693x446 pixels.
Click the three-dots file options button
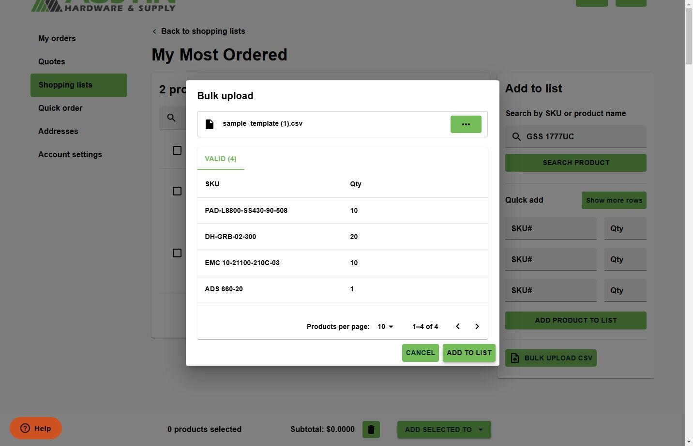click(x=466, y=124)
